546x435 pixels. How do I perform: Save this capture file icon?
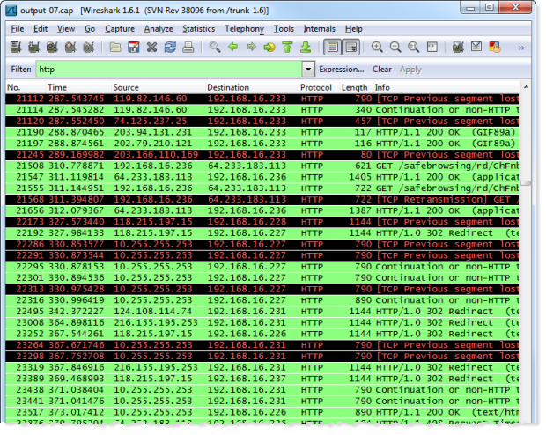tap(133, 47)
